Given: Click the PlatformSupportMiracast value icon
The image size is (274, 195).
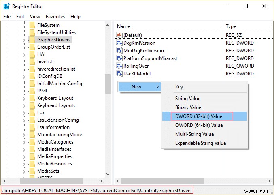Looking at the screenshot, I should (119, 58).
